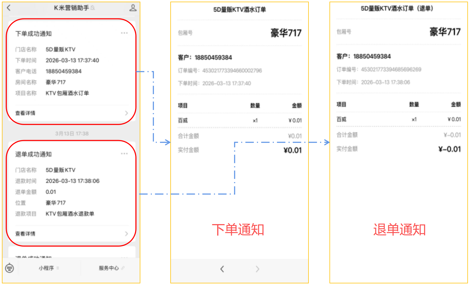Tap the back arrow to leave the chat
This screenshot has height=285, width=469.
pyautogui.click(x=9, y=8)
